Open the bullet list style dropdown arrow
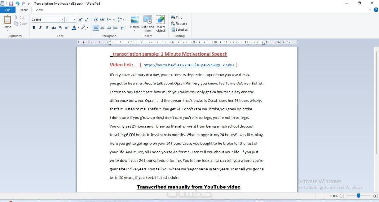The width and height of the screenshot is (379, 202). [114, 20]
